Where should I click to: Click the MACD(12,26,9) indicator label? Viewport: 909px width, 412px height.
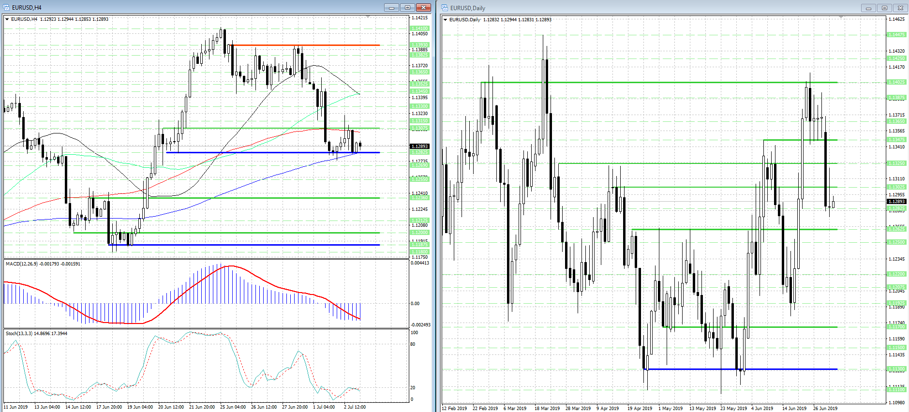[x=43, y=264]
